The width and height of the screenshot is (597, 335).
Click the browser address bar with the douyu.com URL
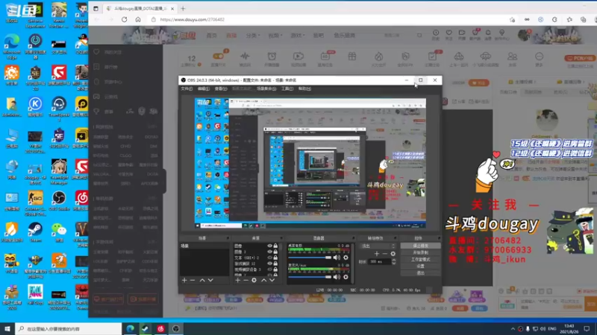pos(328,19)
